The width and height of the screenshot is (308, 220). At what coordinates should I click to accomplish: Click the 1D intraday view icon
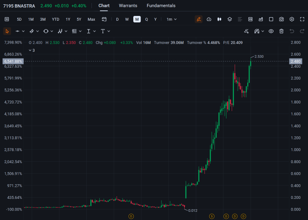[x=7, y=19]
